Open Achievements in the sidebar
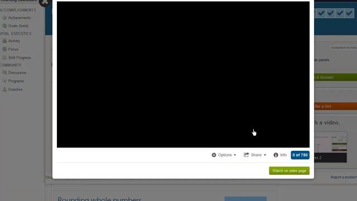357x201 pixels. [x=20, y=18]
